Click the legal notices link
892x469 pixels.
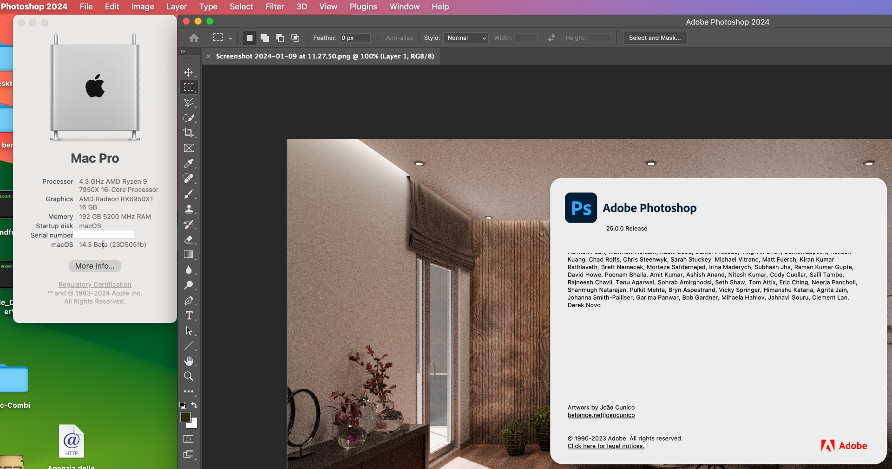pyautogui.click(x=606, y=446)
